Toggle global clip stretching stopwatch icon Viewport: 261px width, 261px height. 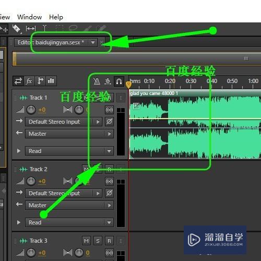pyautogui.click(x=108, y=81)
